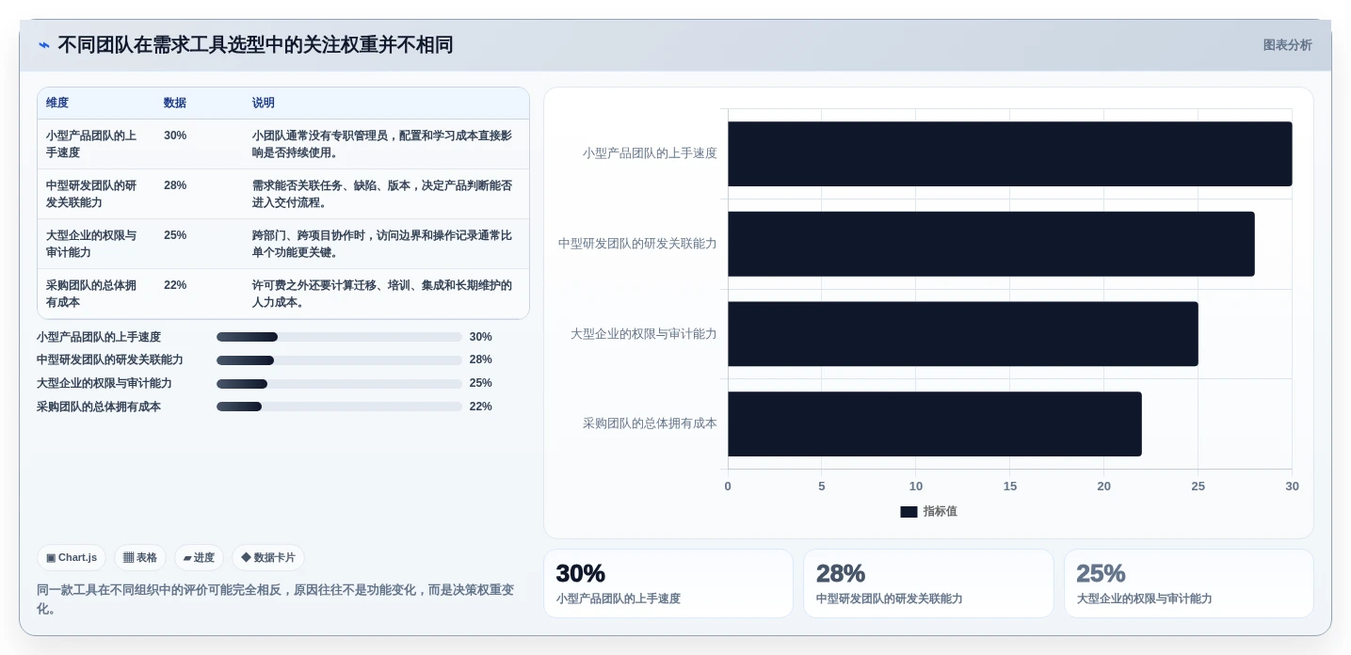
Task: Click the footer note starting 同一款工具在不同组织
Action: 276,599
